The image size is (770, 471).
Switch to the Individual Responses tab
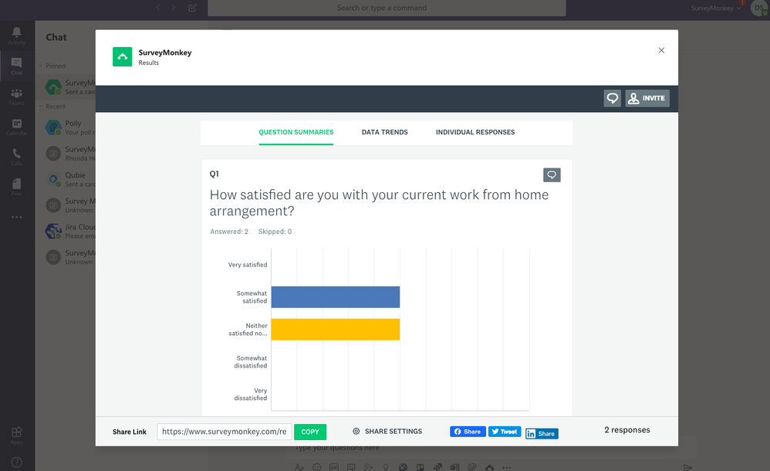(474, 132)
